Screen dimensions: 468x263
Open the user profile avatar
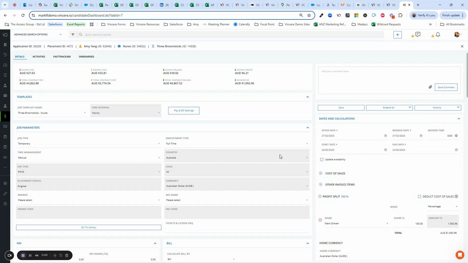pyautogui.click(x=457, y=34)
